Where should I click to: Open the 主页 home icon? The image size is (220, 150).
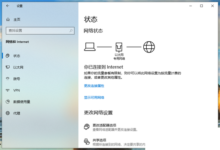[8, 19]
